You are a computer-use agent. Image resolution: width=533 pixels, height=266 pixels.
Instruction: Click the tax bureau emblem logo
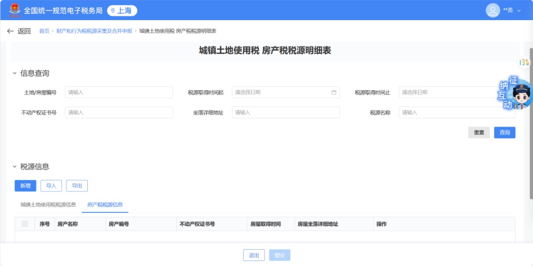click(15, 10)
